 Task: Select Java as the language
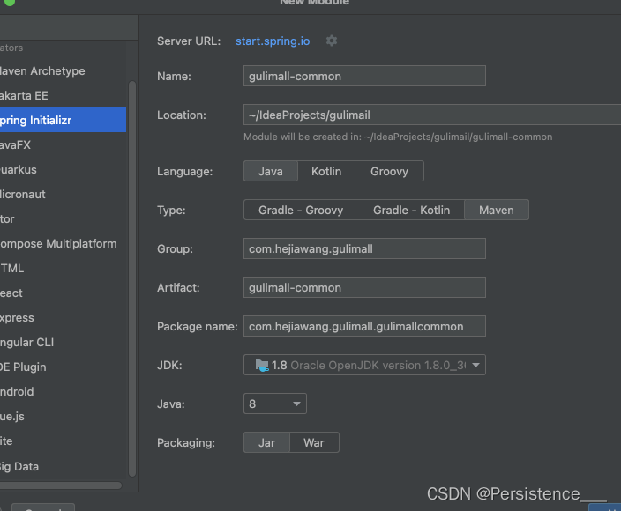(271, 171)
